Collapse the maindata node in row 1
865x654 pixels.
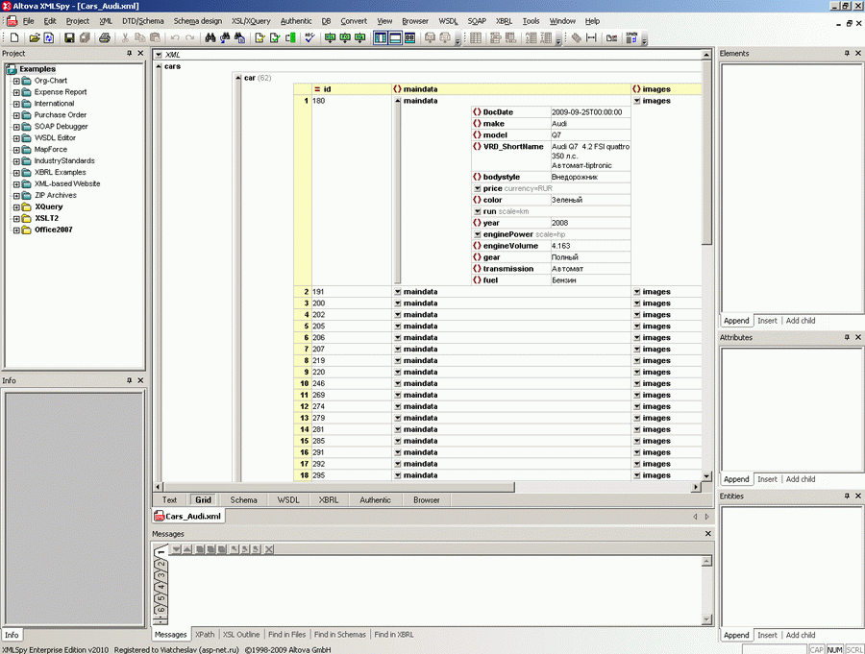397,101
